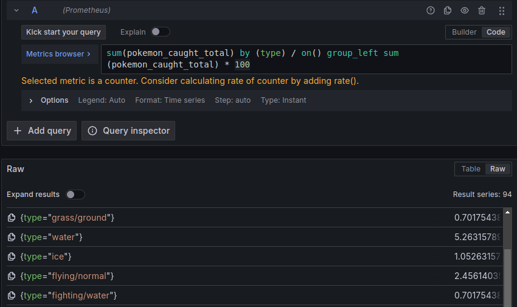The width and height of the screenshot is (517, 307).
Task: Copy the fighting/water result row
Action: (x=12, y=295)
